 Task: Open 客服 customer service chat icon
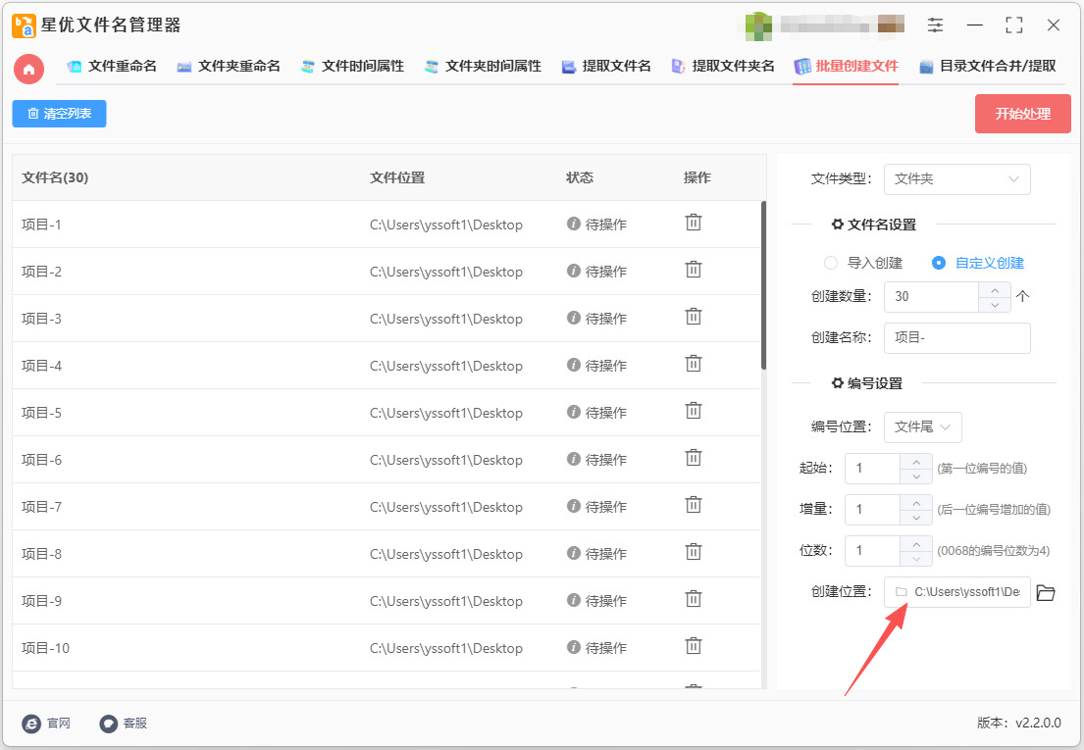109,724
